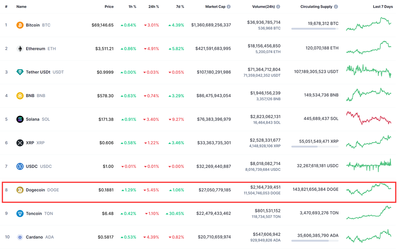Sort table by Price column header
Viewport: 405px width, 249px height.
point(109,7)
